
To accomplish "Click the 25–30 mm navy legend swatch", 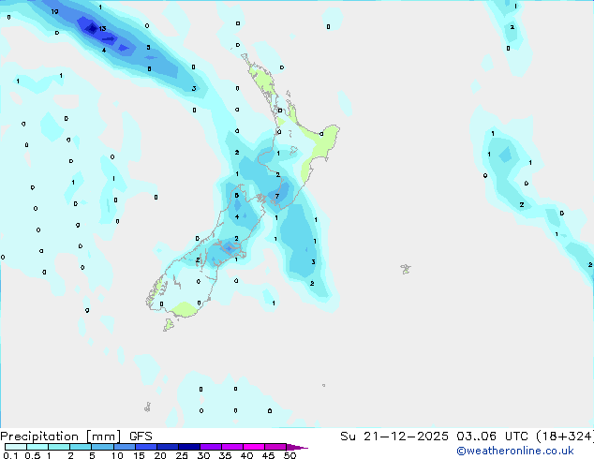I will tap(189, 447).
